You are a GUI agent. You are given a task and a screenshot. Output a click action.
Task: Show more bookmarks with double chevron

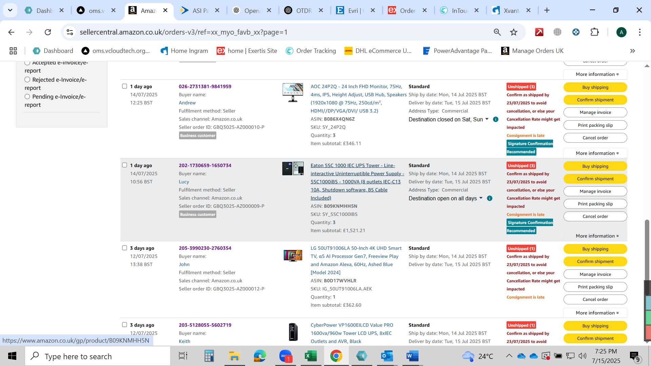(x=632, y=51)
